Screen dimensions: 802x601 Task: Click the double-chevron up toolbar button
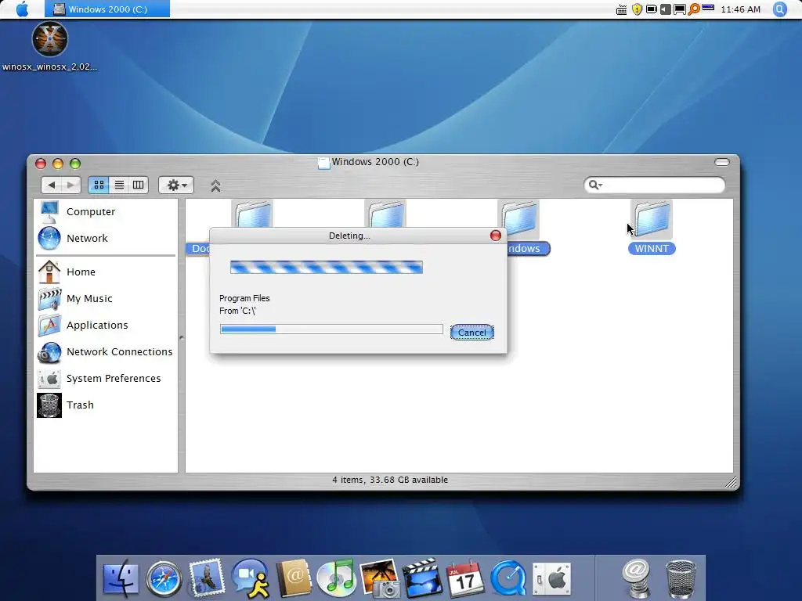(x=215, y=185)
